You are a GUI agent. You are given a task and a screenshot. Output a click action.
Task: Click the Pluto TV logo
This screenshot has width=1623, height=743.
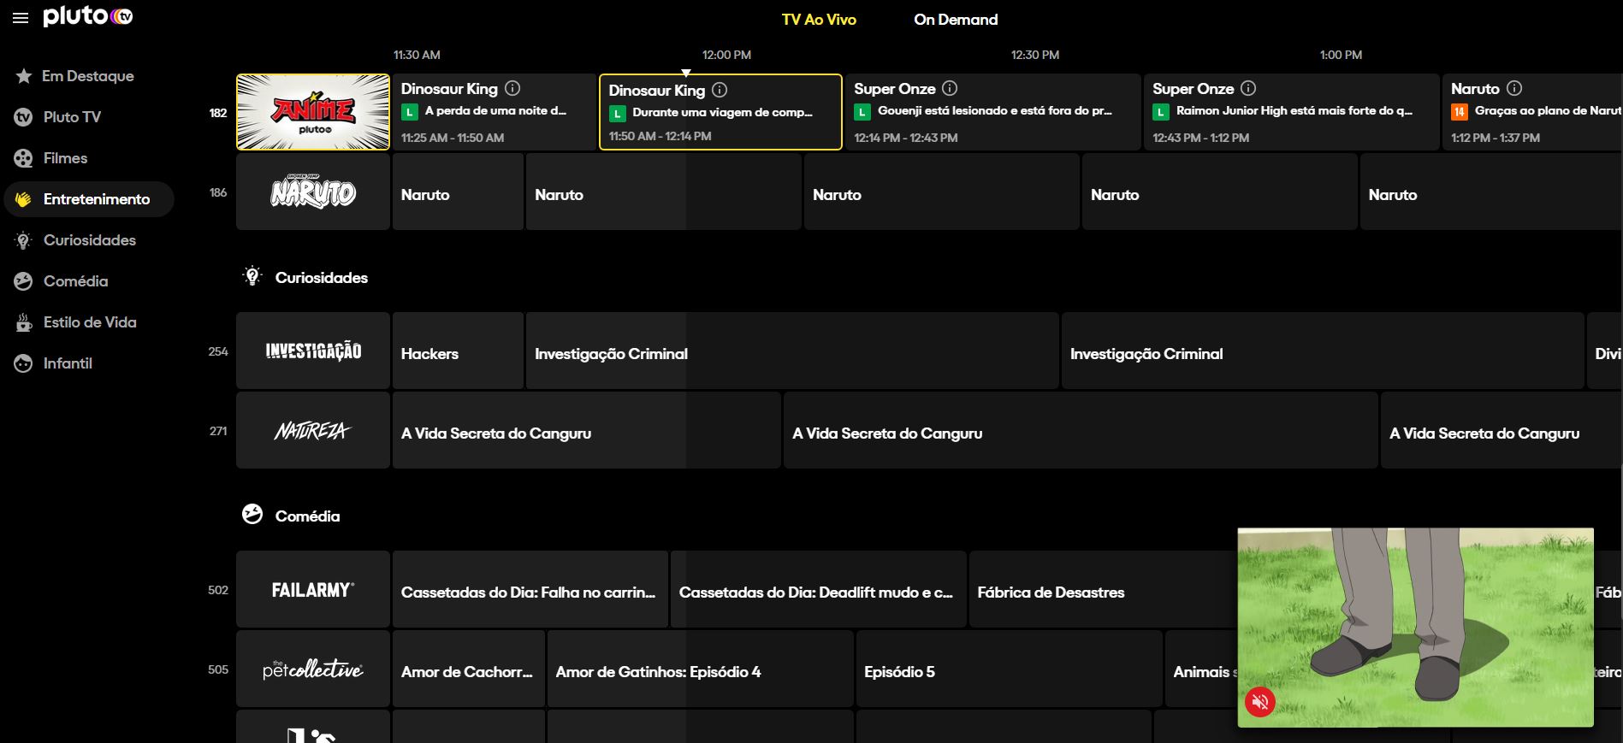pyautogui.click(x=88, y=17)
